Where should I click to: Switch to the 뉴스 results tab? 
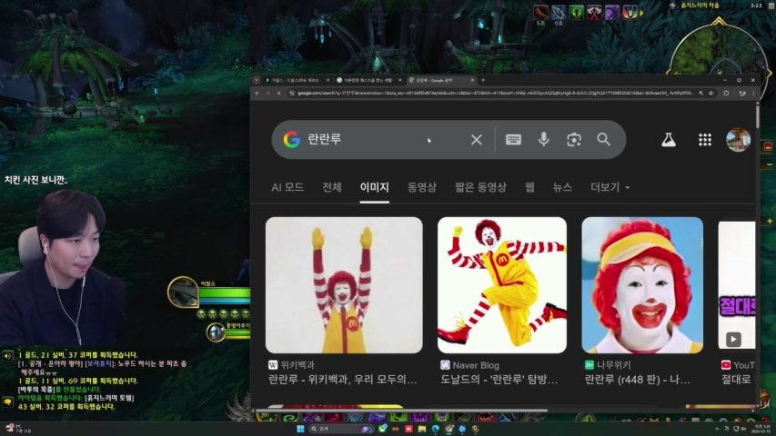(562, 187)
